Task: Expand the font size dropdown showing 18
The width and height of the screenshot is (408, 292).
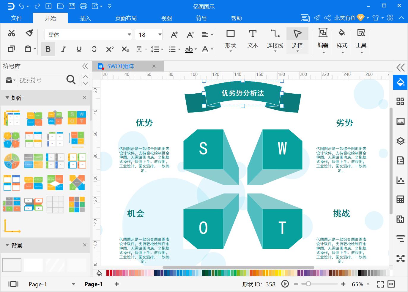Action: point(159,34)
